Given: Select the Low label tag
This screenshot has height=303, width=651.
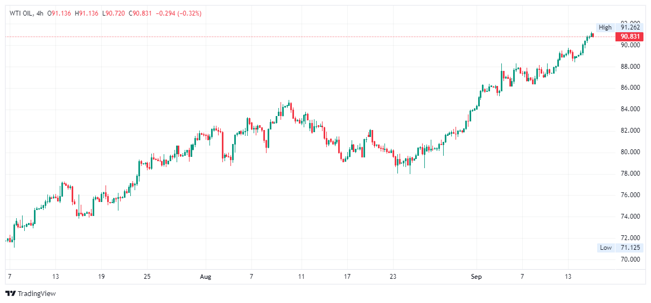Looking at the screenshot, I should (606, 248).
